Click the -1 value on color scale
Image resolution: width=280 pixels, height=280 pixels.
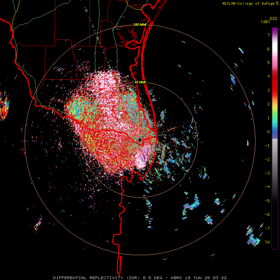267,146
